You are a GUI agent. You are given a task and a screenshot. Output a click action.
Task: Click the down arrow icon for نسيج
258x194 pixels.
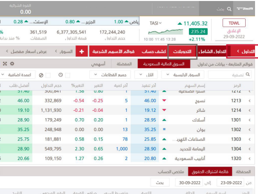coord(164,100)
